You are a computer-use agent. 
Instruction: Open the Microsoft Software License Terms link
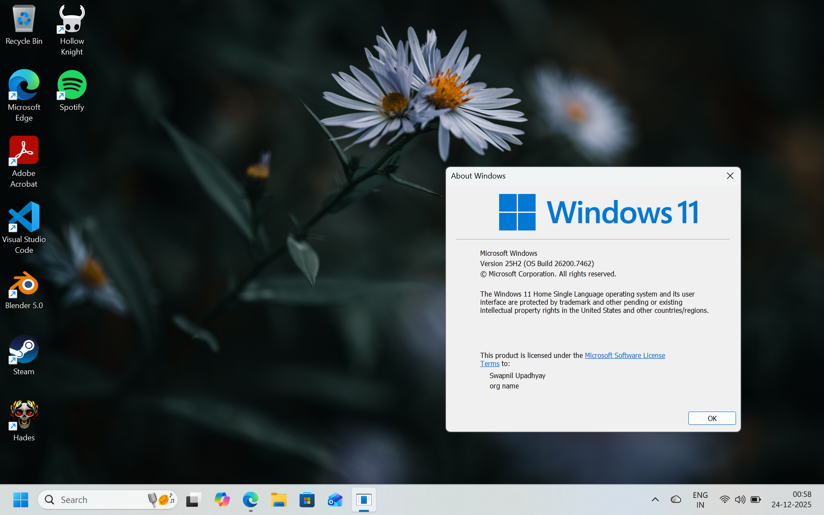click(624, 355)
